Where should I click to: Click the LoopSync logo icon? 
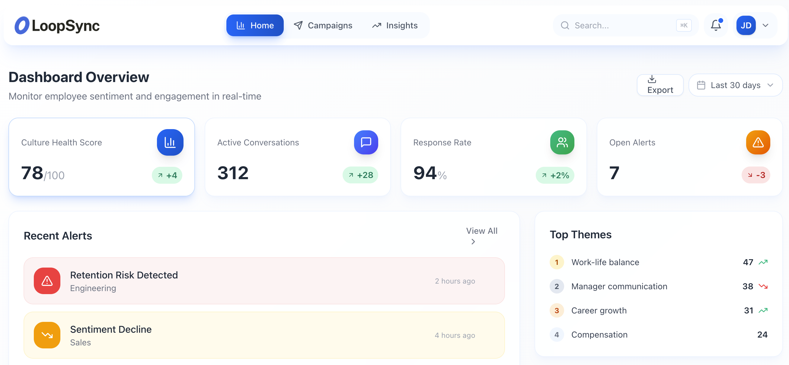(x=22, y=25)
